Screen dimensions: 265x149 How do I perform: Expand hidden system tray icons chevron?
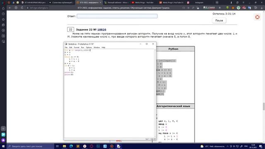(227, 146)
